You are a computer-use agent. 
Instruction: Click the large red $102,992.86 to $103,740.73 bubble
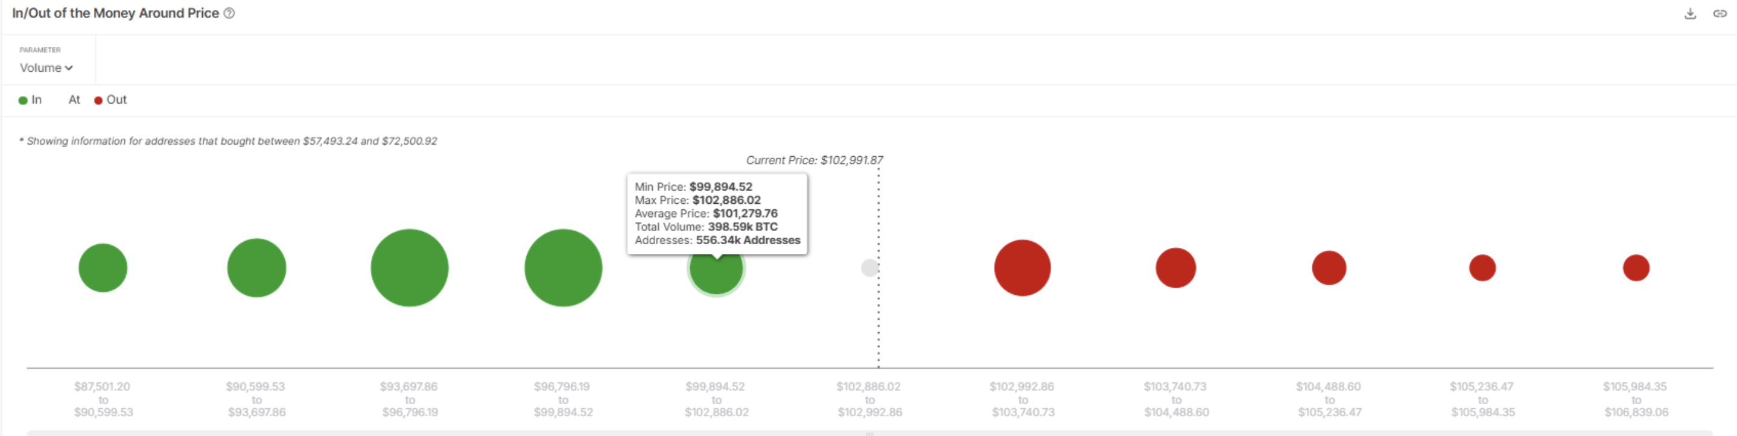tap(1023, 268)
